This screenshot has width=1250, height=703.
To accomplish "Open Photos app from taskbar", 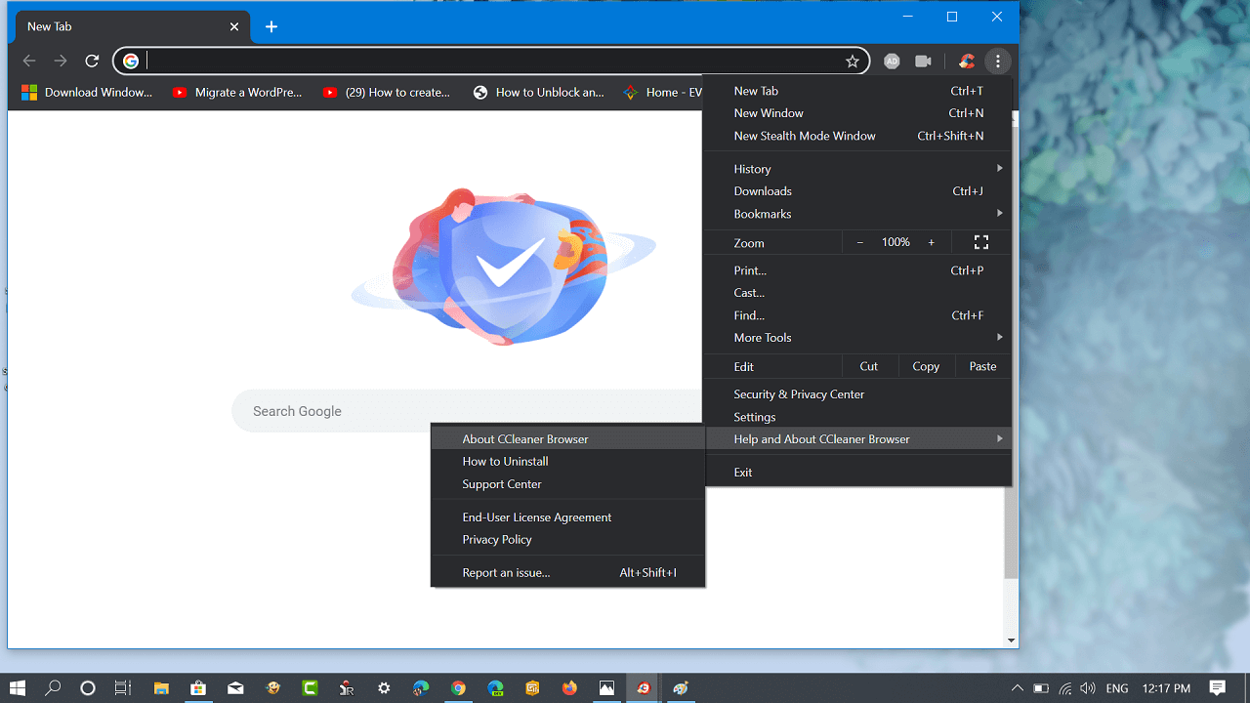I will [606, 688].
